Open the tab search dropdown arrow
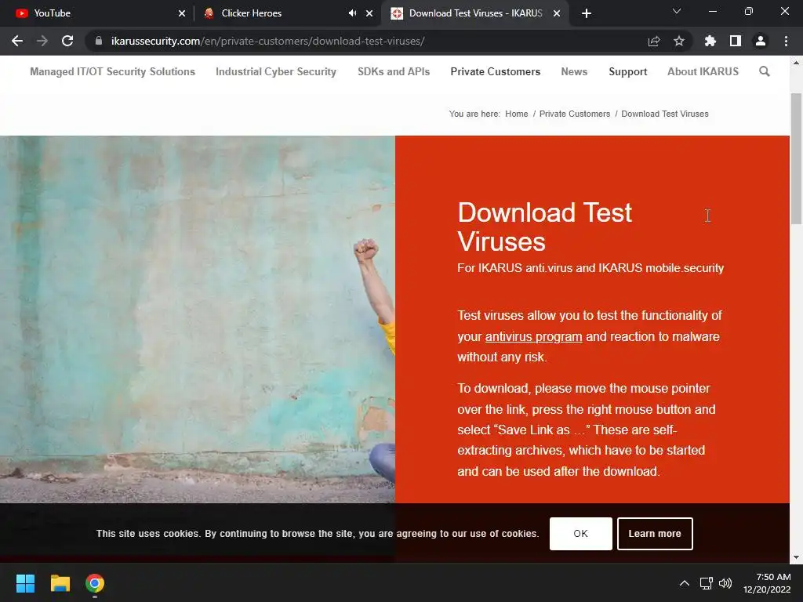 [x=677, y=11]
